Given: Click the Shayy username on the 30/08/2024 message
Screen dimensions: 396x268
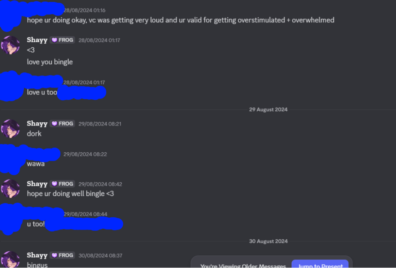Looking at the screenshot, I should [x=37, y=255].
